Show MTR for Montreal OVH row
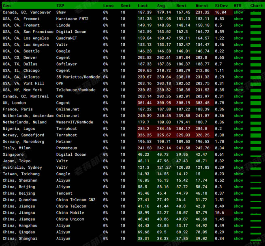The width and height of the screenshot is (265, 246). (238, 96)
